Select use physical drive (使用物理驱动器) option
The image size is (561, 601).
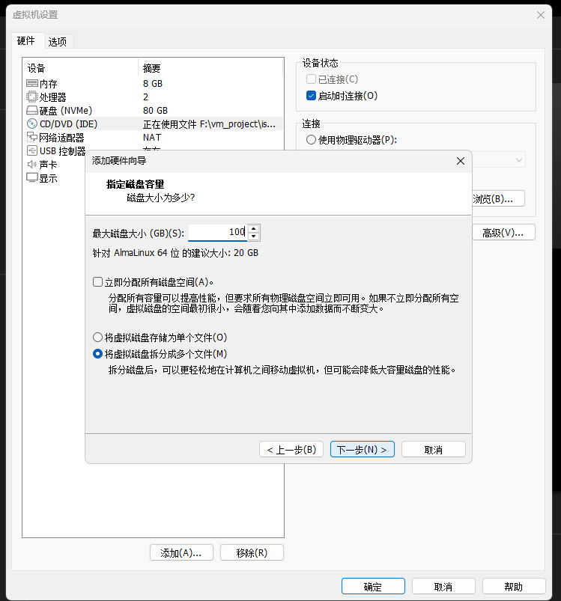312,139
